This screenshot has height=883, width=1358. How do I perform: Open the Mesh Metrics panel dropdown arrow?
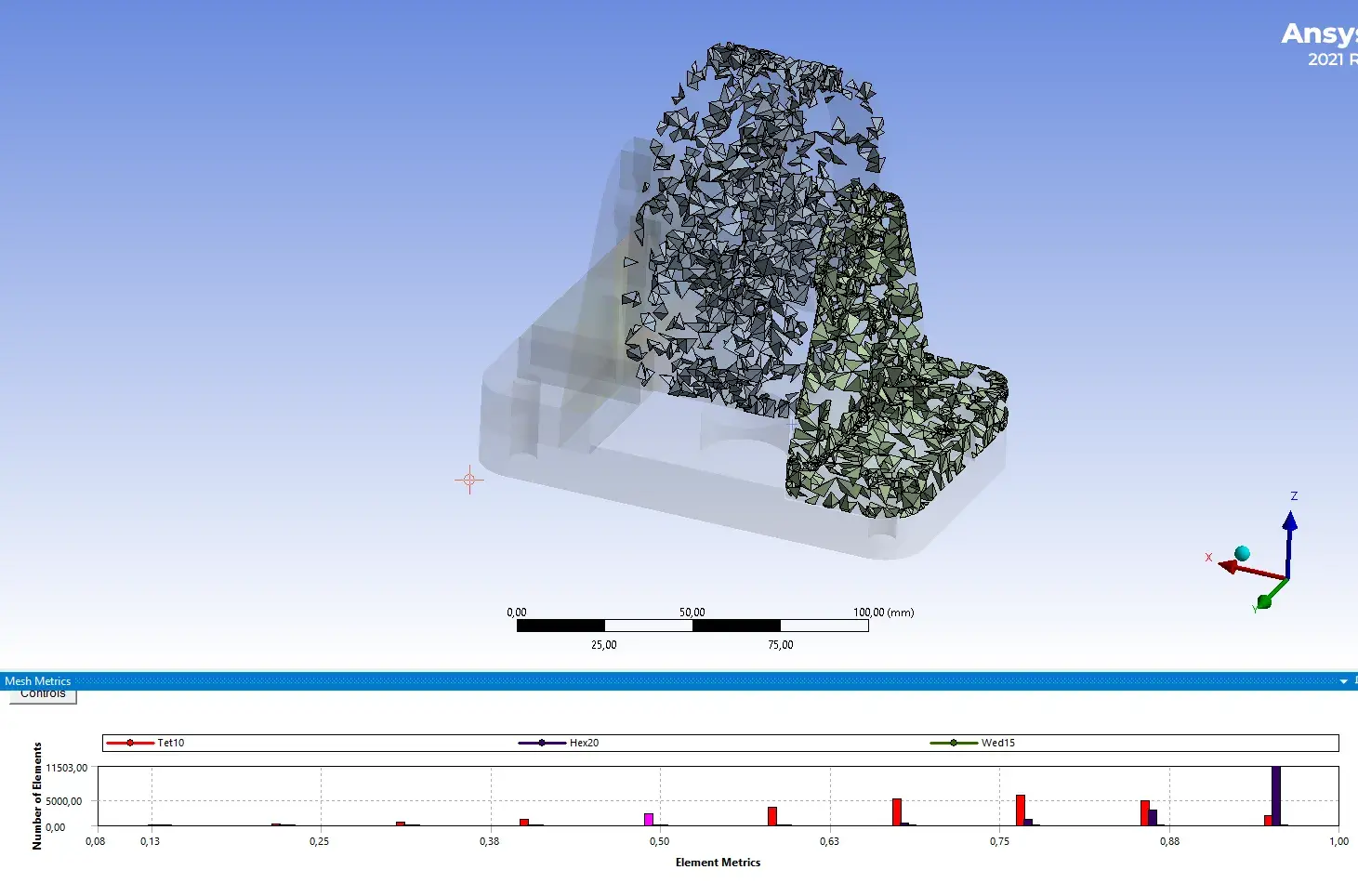[1343, 681]
